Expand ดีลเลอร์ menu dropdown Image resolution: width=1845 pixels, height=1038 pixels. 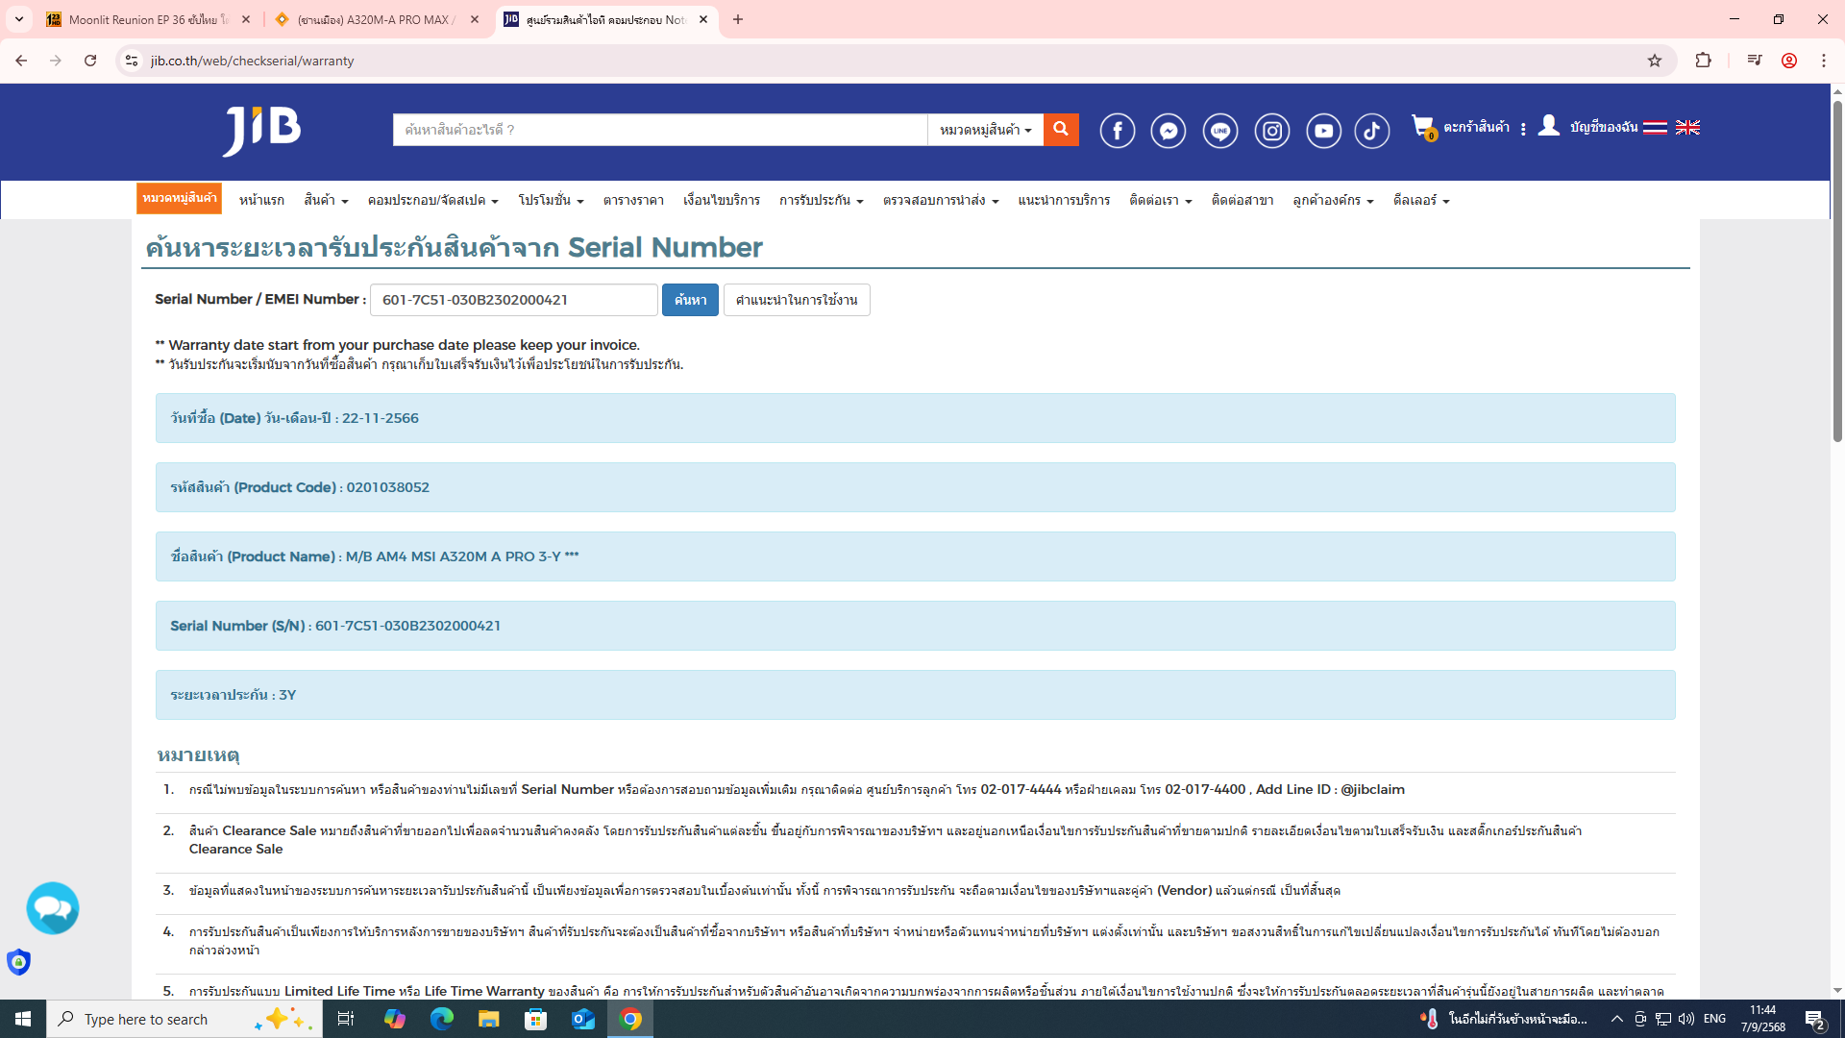tap(1421, 200)
